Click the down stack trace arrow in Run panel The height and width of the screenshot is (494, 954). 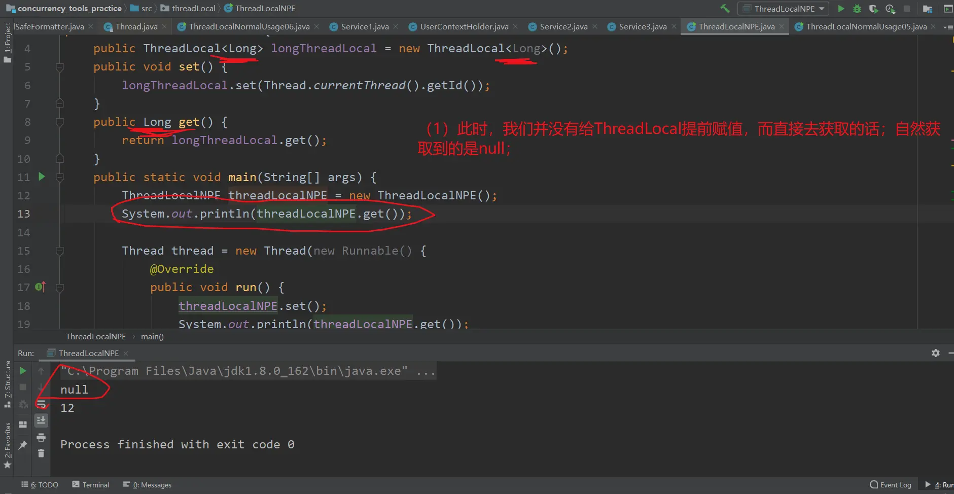(41, 387)
